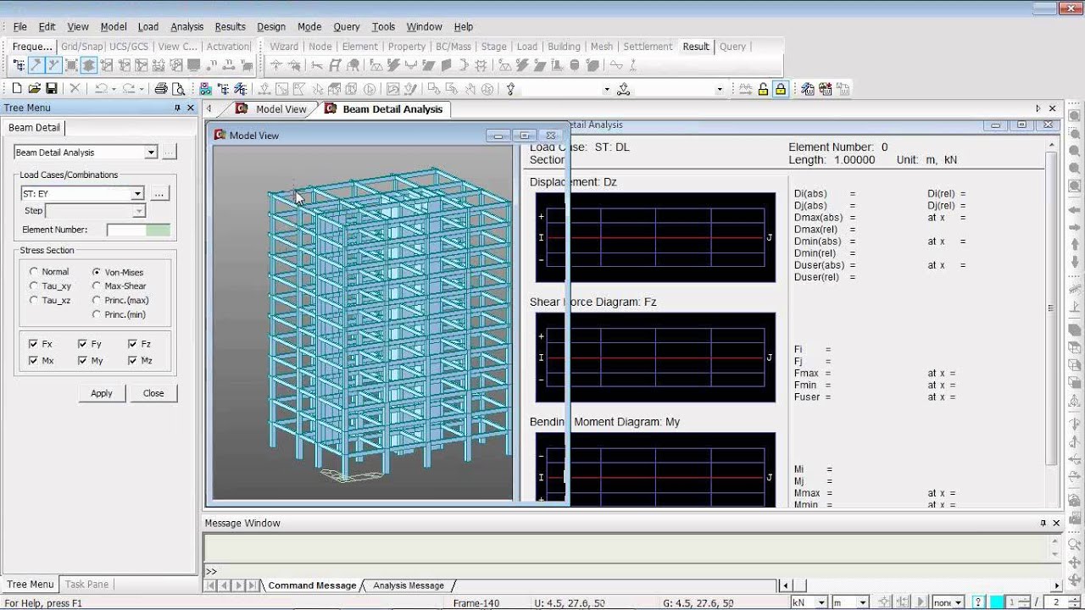
Task: Click the open padlock unlock icon
Action: [x=764, y=88]
